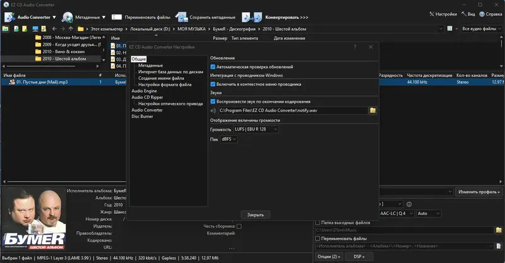Click the Опции (2) button

point(329,257)
